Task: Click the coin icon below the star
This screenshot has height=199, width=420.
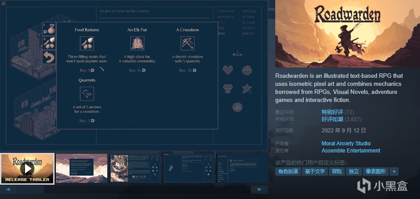Action: (238, 107)
